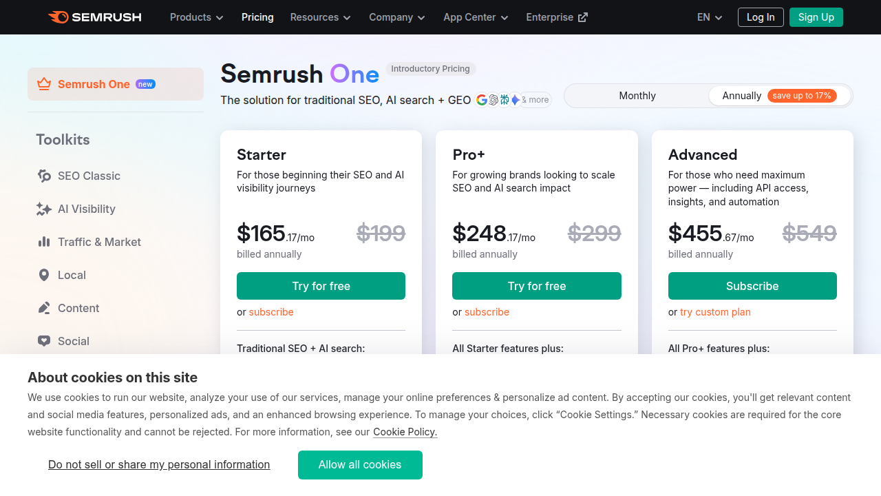This screenshot has width=881, height=496.
Task: Click the Local toolkit pin icon
Action: (x=43, y=275)
